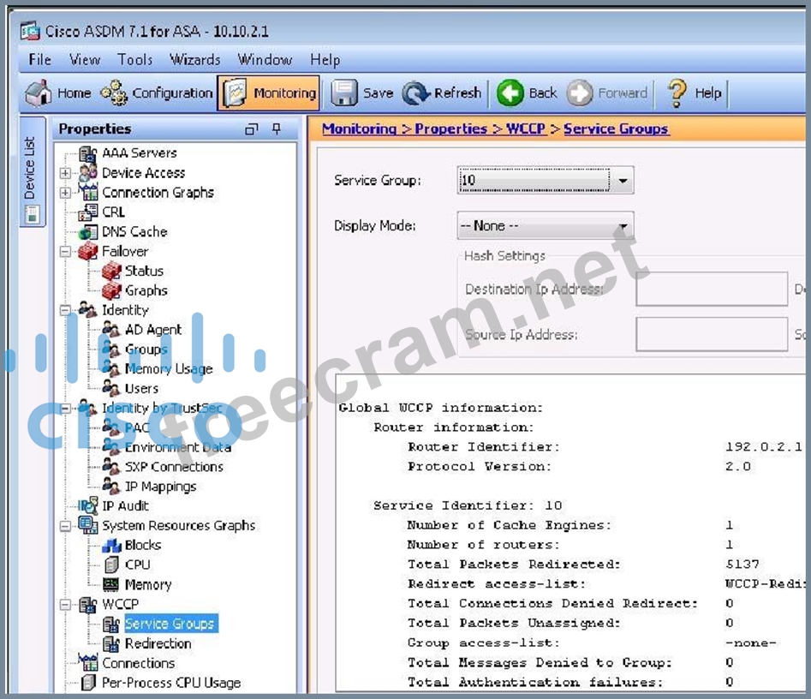
Task: Click the green Back arrow
Action: 511,93
